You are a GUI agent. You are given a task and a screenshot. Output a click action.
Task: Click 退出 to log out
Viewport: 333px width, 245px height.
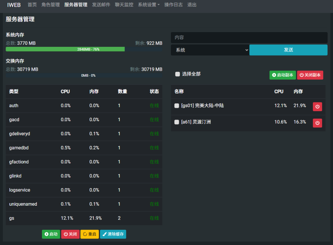[192, 5]
